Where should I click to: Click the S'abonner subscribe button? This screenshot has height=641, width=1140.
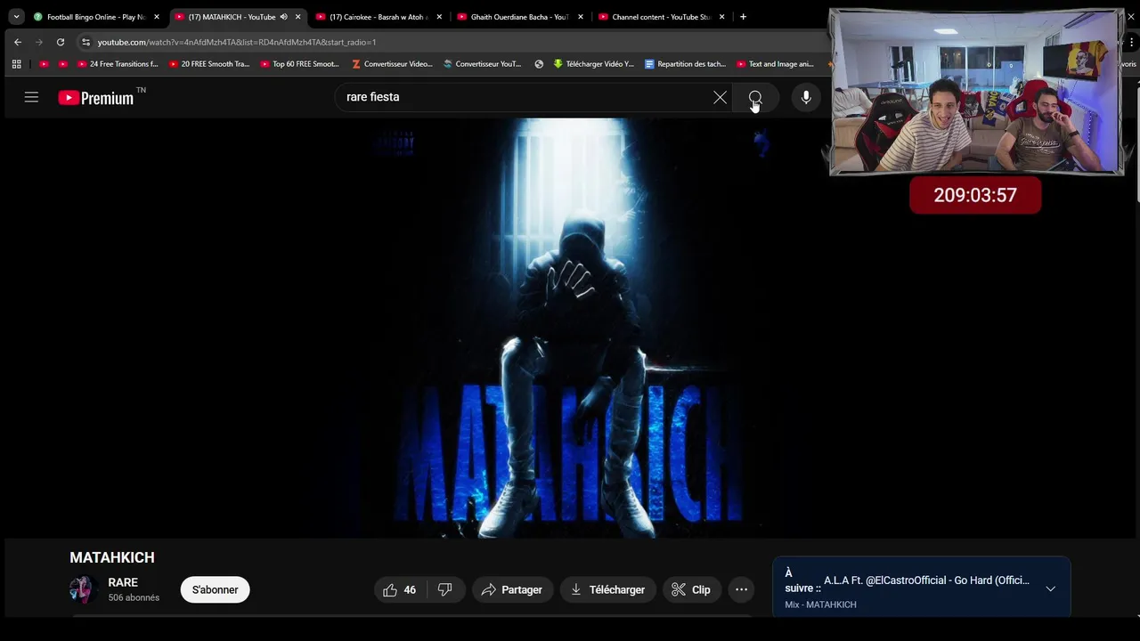(x=216, y=589)
